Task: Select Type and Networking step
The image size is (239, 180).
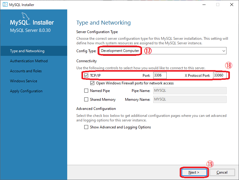Action: [34, 51]
